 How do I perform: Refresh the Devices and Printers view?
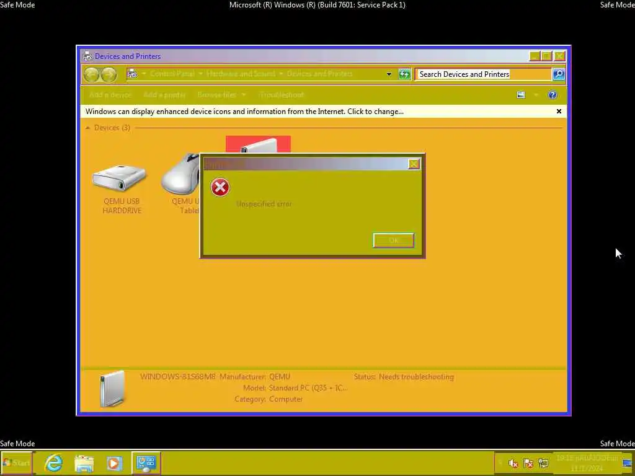(x=404, y=74)
